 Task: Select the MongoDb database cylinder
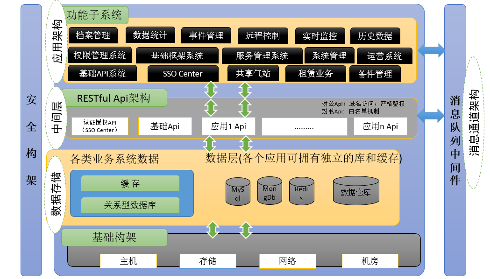pos(270,190)
